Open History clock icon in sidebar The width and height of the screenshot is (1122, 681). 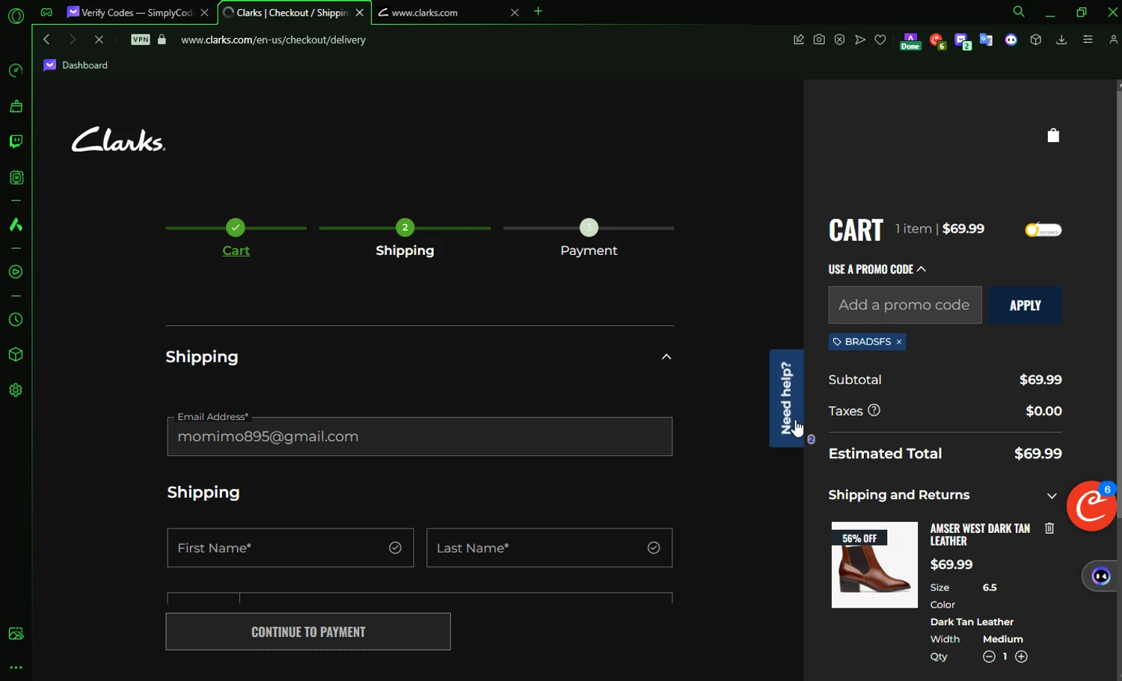click(x=16, y=320)
